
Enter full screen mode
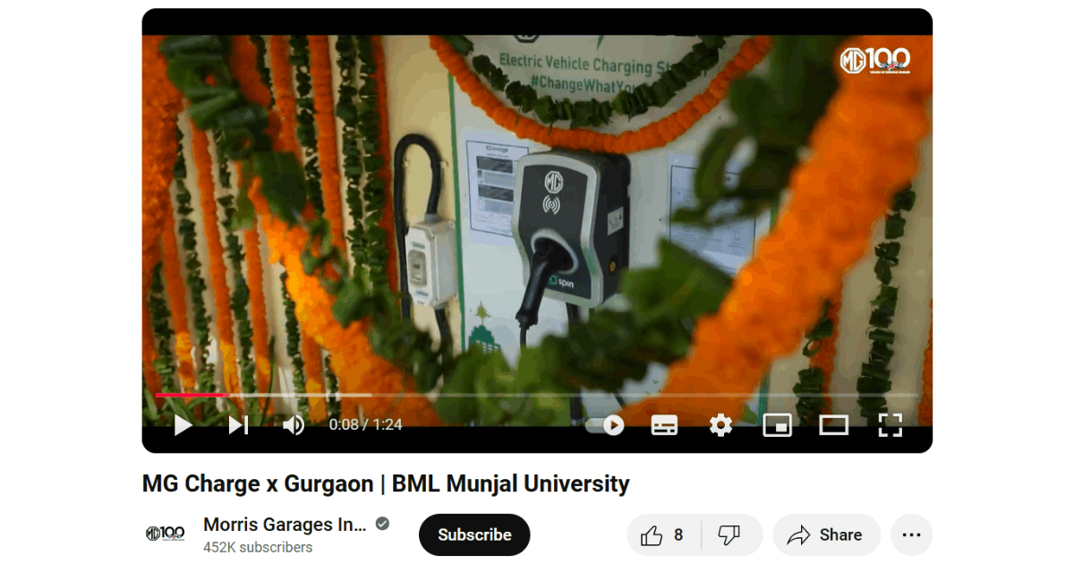[x=890, y=424]
